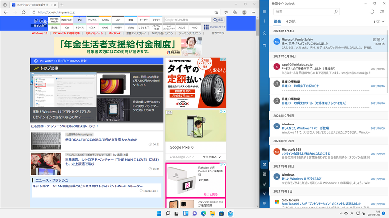Reload the PC Watch page in Edge
This screenshot has height=218, width=389.
[x=23, y=12]
